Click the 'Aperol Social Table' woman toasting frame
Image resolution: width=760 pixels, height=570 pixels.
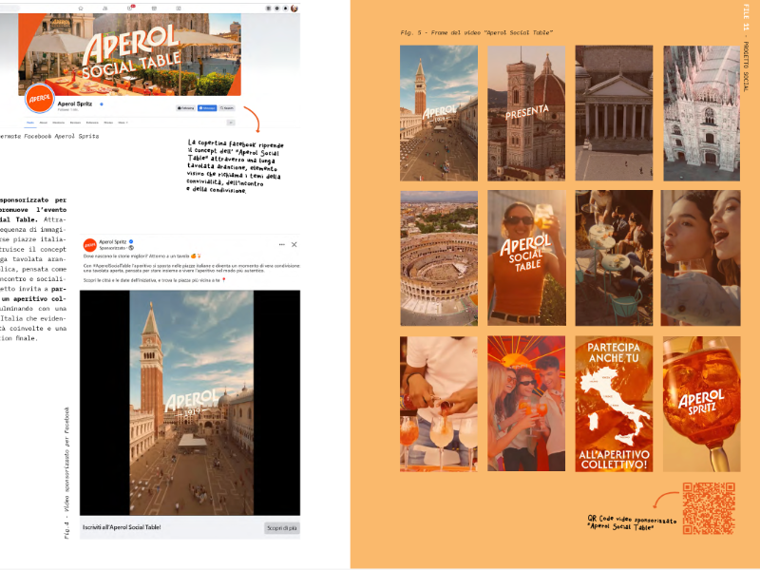point(526,257)
